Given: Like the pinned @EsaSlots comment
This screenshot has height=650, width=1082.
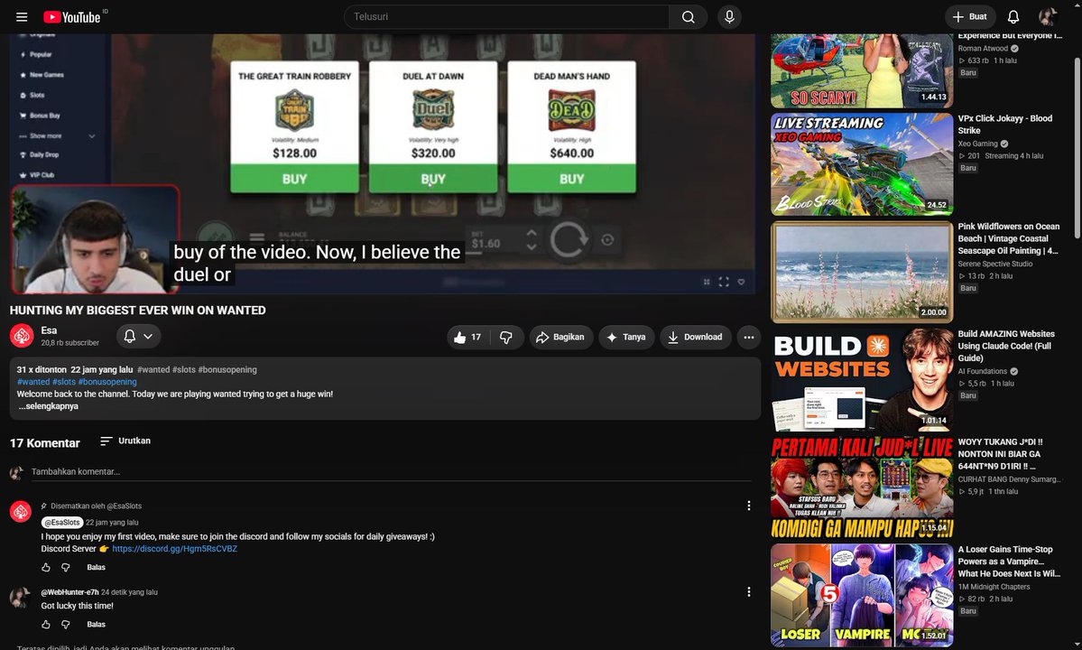Looking at the screenshot, I should point(46,567).
